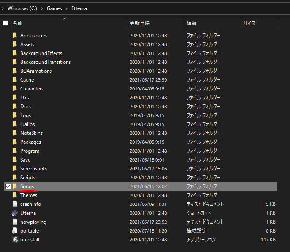
Task: Click the portable config file icon
Action: 15,231
